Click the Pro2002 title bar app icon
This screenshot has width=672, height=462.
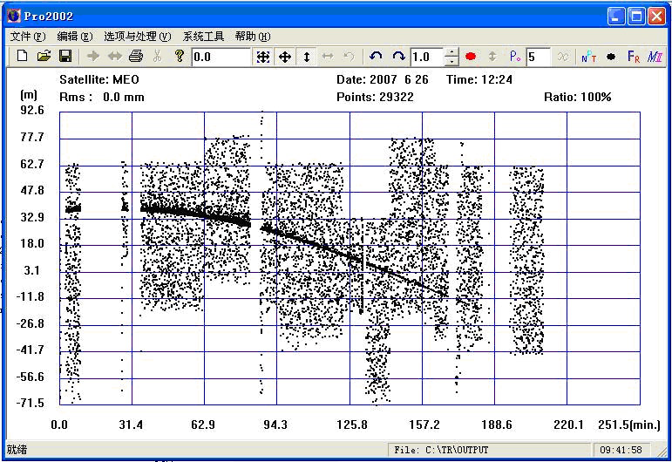click(x=14, y=16)
